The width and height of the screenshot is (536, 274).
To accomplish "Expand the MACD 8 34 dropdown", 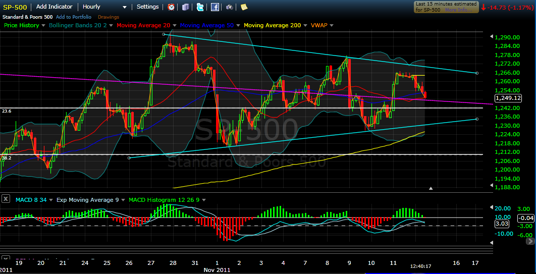I will click(51, 200).
